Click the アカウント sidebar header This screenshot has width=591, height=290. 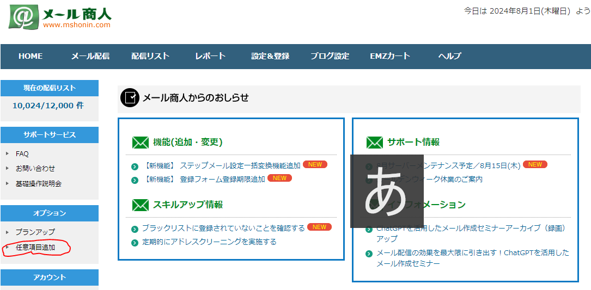(50, 277)
